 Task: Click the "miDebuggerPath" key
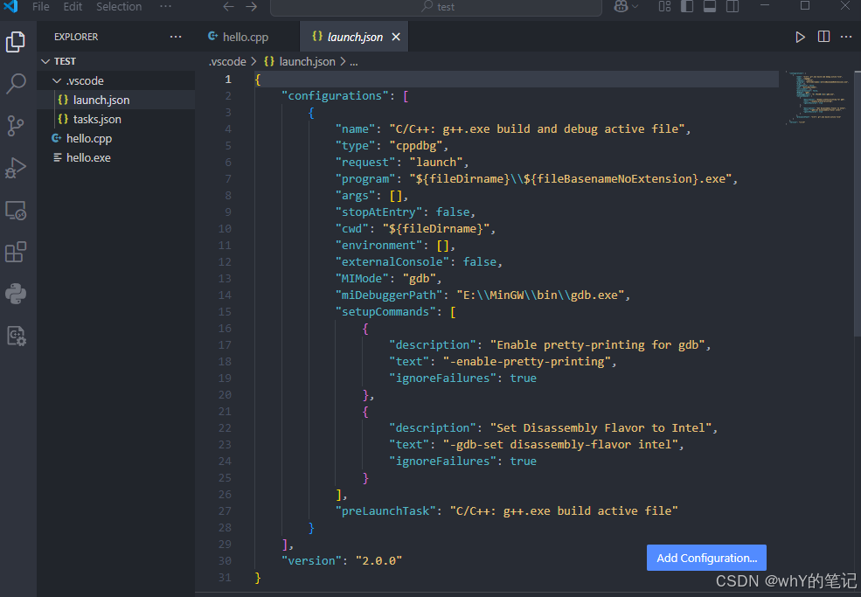click(389, 295)
